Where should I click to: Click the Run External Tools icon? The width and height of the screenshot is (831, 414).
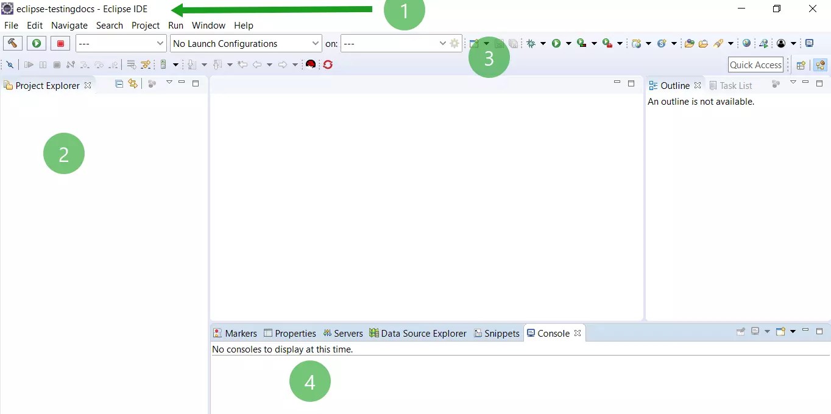[607, 43]
